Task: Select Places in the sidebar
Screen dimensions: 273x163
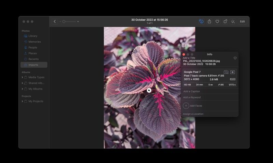Action: [x=32, y=53]
